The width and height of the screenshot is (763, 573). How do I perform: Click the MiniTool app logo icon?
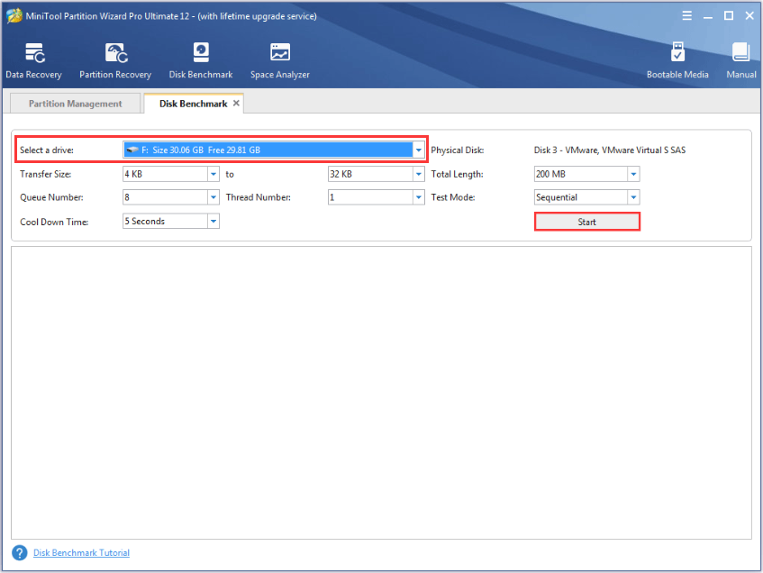click(x=14, y=15)
